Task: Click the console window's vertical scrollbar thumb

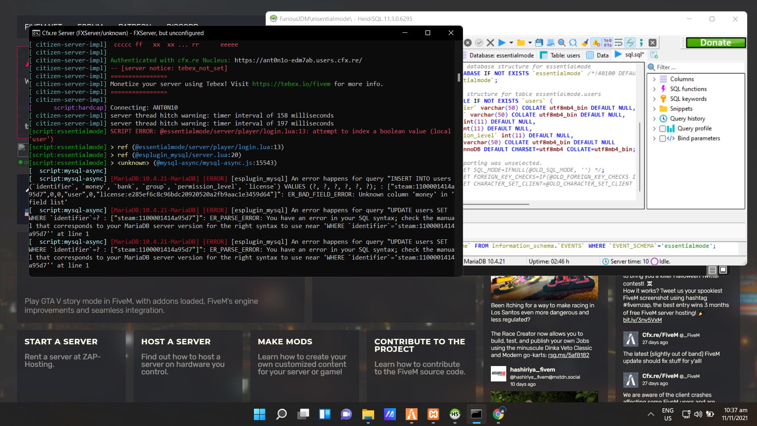Action: click(x=459, y=77)
